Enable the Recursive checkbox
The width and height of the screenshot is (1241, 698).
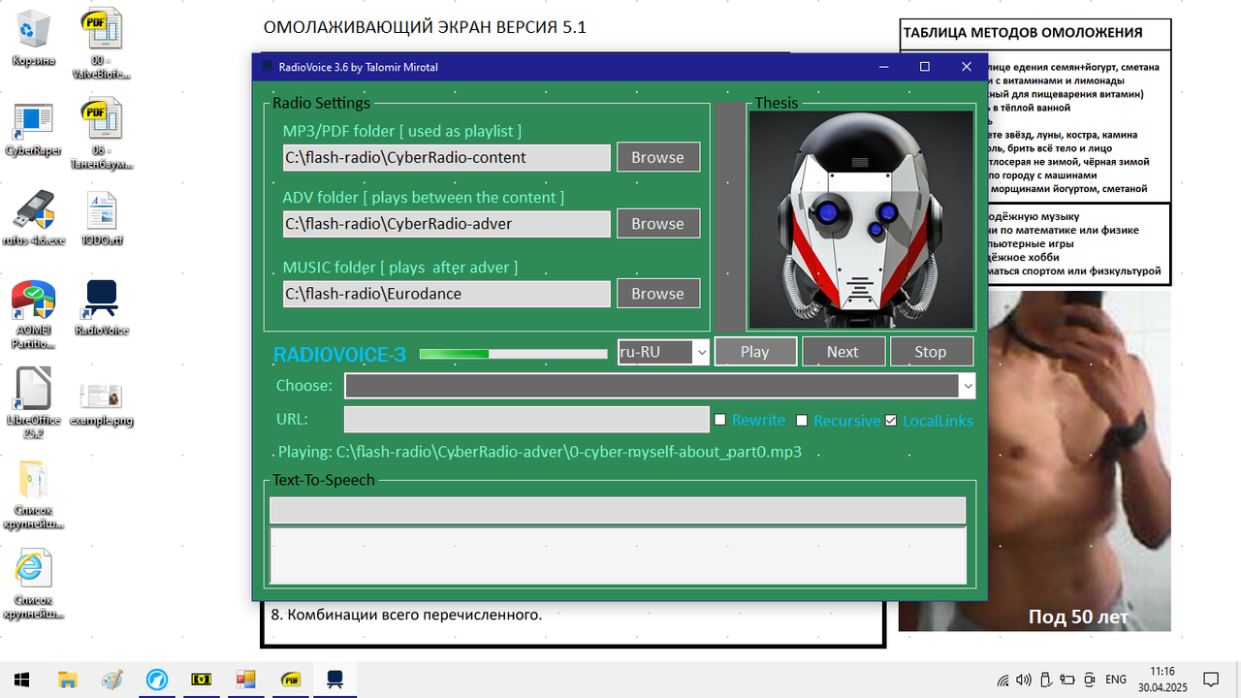pyautogui.click(x=802, y=420)
